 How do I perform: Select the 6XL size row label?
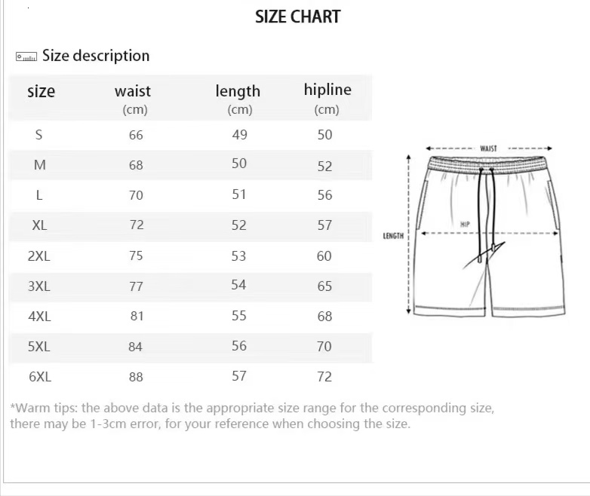[x=39, y=377]
